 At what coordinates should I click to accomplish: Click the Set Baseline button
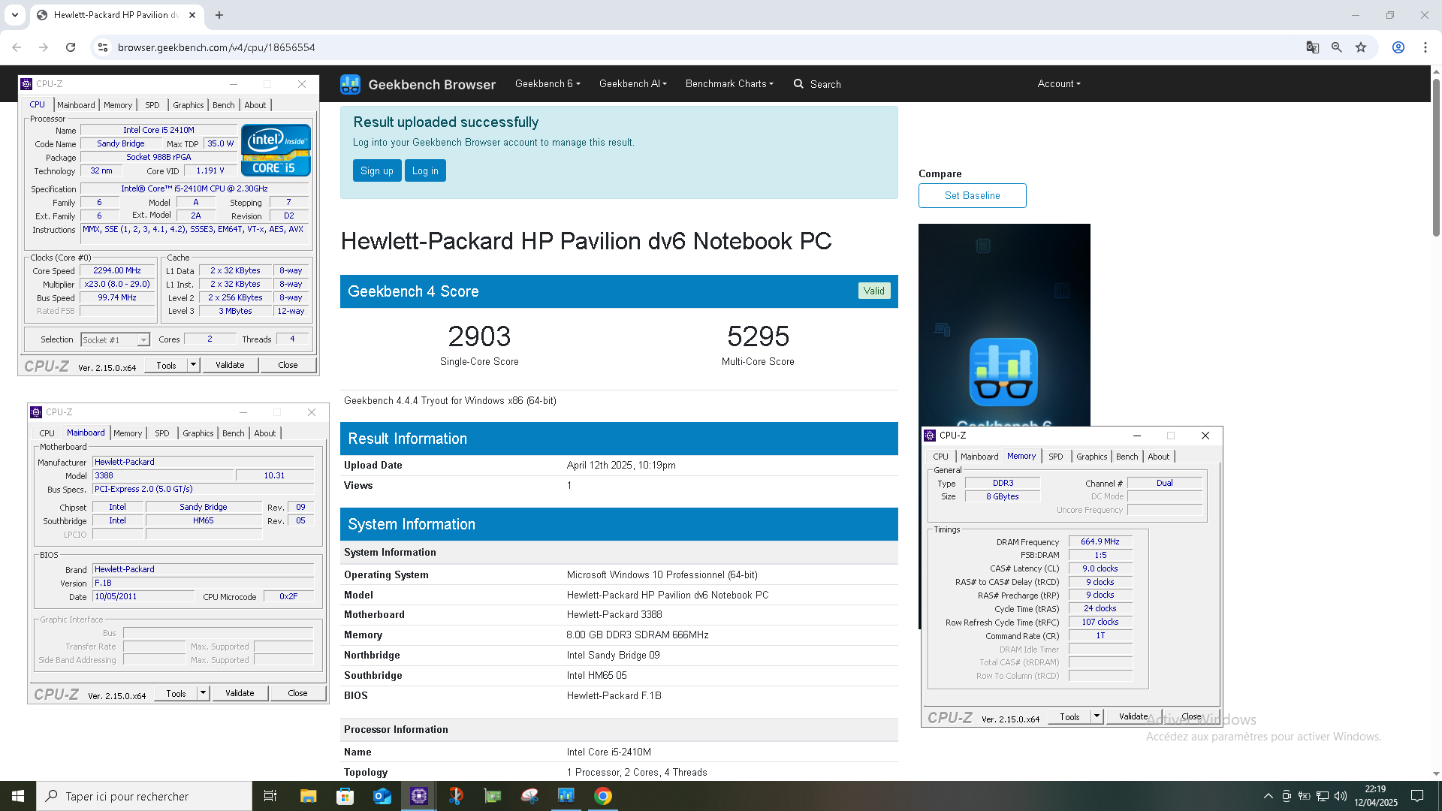pos(972,195)
